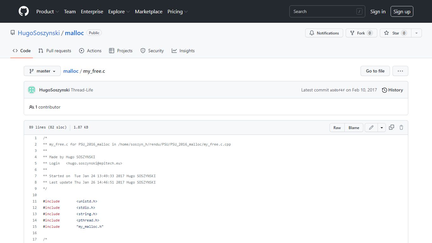Open HugoSoszynski owner profile link

pos(39,33)
